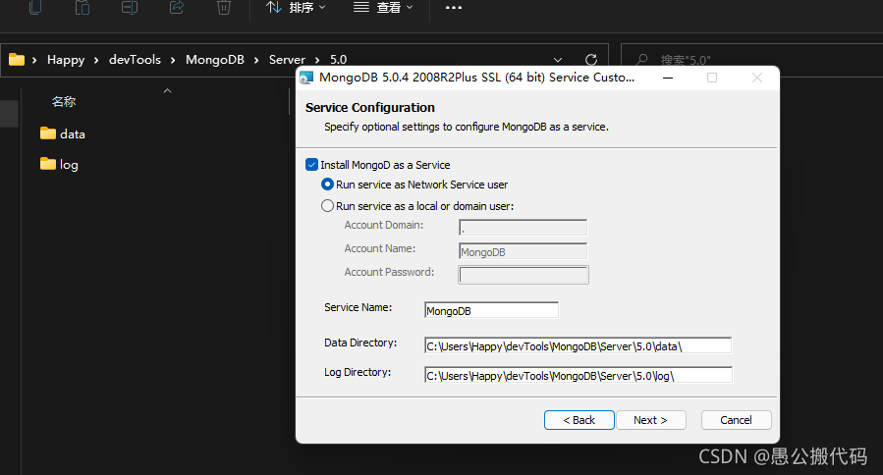883x475 pixels.
Task: Uncheck Install MongoD as a Service
Action: [311, 164]
